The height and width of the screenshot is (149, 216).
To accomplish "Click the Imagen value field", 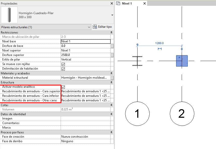I will pos(86,118).
